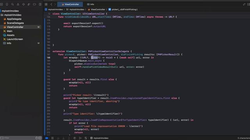Open the Debug navigator icon

[x=29, y=4]
